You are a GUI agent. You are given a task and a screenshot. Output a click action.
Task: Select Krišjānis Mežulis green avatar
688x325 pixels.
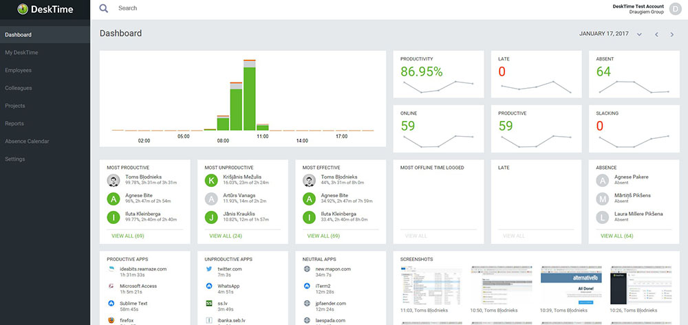(x=212, y=181)
